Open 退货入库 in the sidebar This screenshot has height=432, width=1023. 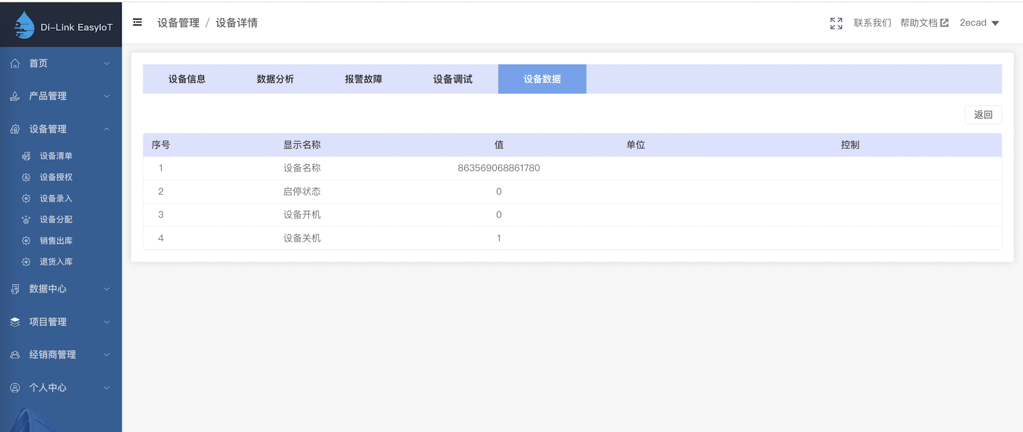[56, 262]
